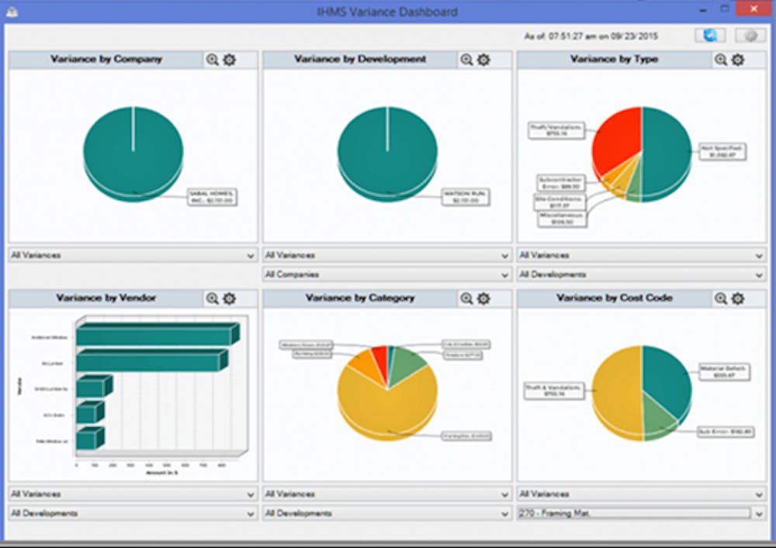Click the Site Conditions label in Variance by Type

[559, 202]
